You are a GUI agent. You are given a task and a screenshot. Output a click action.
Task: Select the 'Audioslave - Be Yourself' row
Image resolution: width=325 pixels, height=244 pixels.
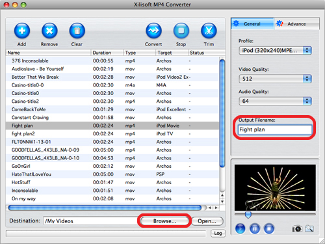click(112, 69)
